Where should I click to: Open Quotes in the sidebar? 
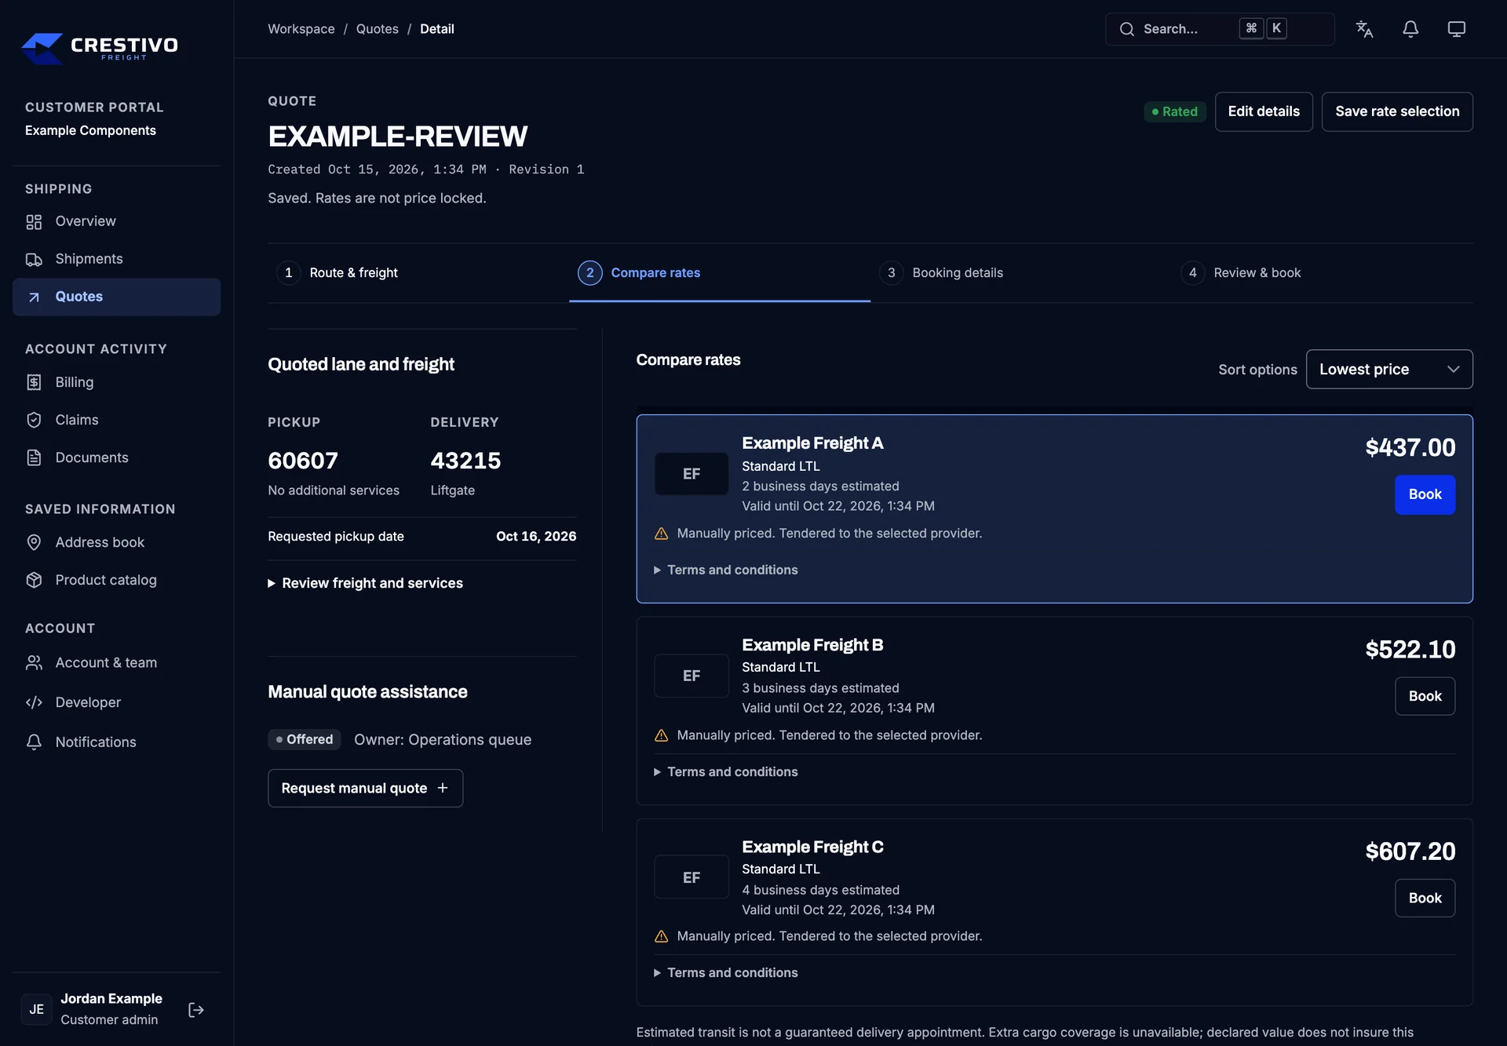116,297
